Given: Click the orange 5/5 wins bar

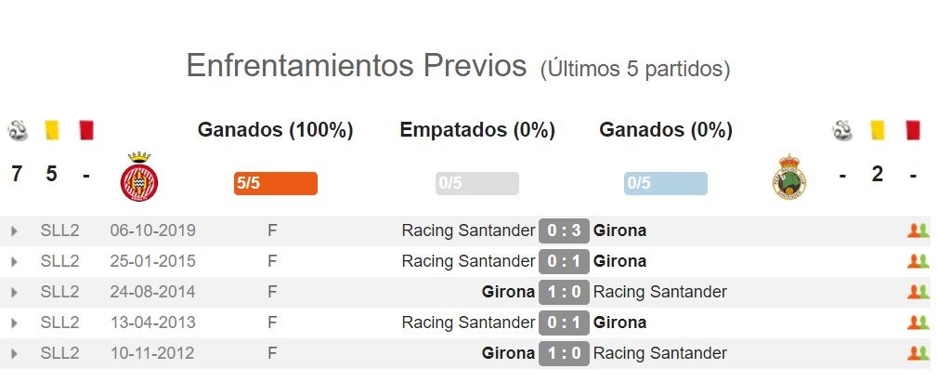Looking at the screenshot, I should [x=276, y=183].
